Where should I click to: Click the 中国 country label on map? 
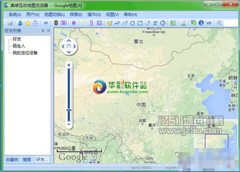coord(141,105)
